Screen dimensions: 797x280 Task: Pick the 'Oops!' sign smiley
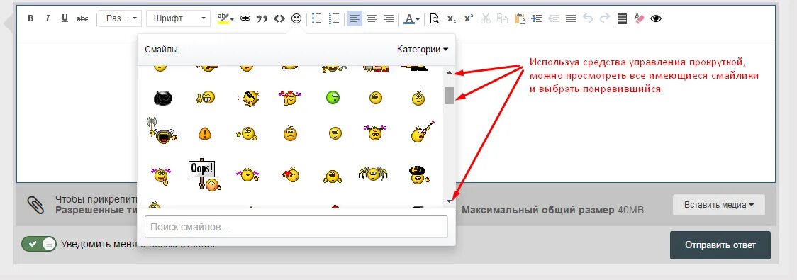tap(205, 174)
